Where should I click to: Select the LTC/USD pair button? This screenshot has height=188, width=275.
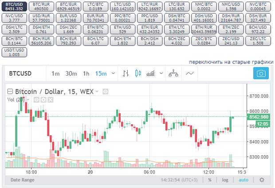(123, 7)
